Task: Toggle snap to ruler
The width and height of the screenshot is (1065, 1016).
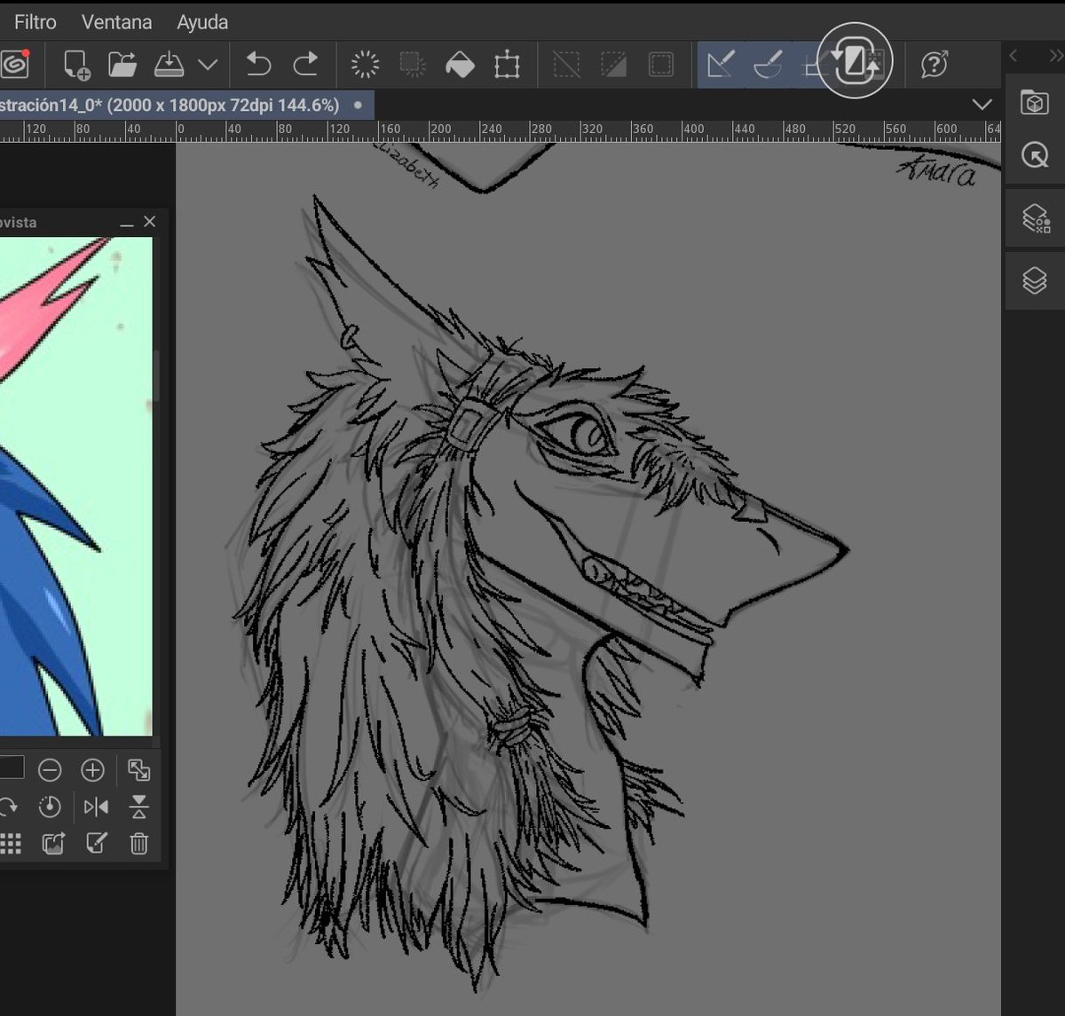Action: point(720,65)
